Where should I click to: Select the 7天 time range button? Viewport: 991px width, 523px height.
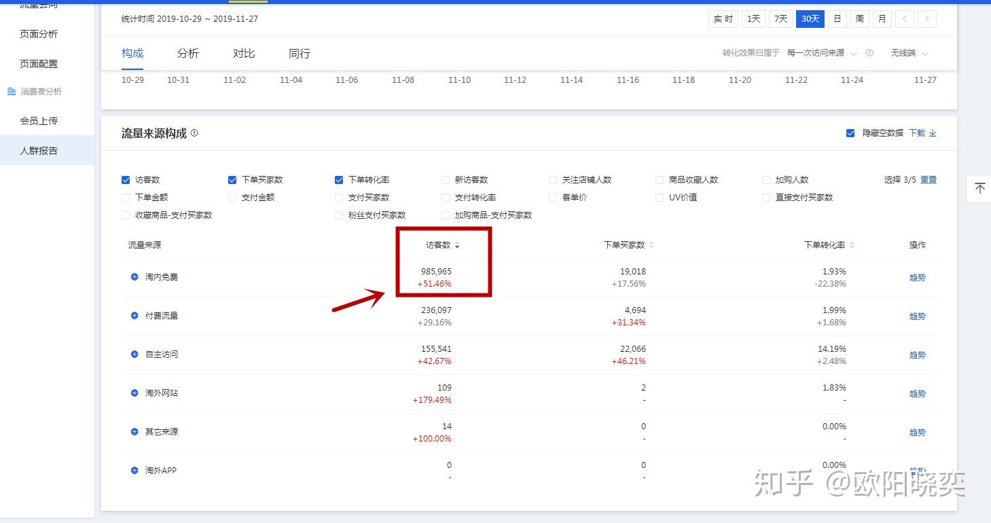(x=780, y=19)
